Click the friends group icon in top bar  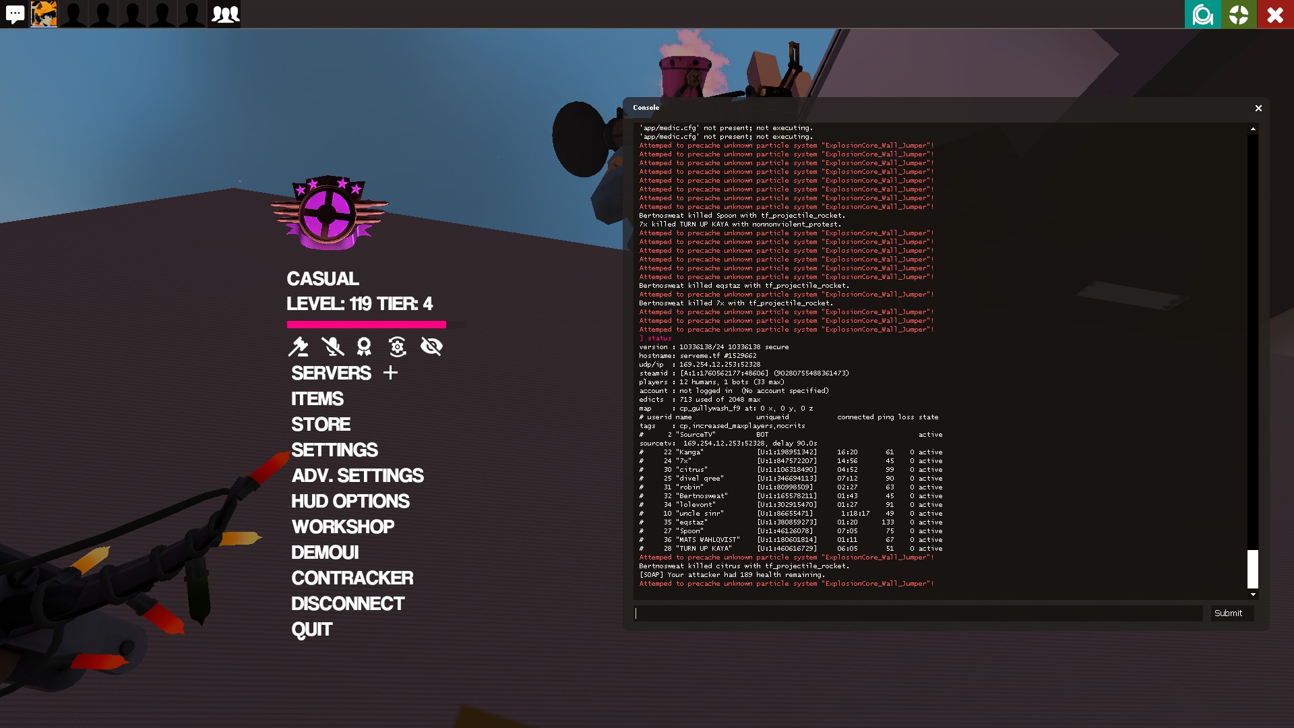coord(225,14)
